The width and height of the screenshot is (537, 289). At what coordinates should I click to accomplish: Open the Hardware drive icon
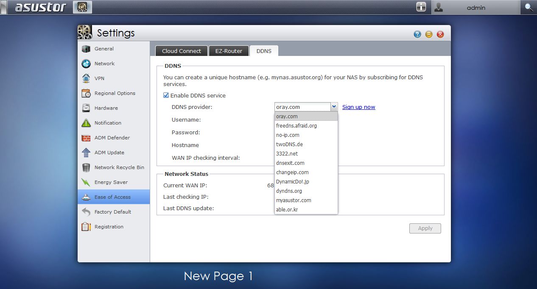click(x=86, y=108)
